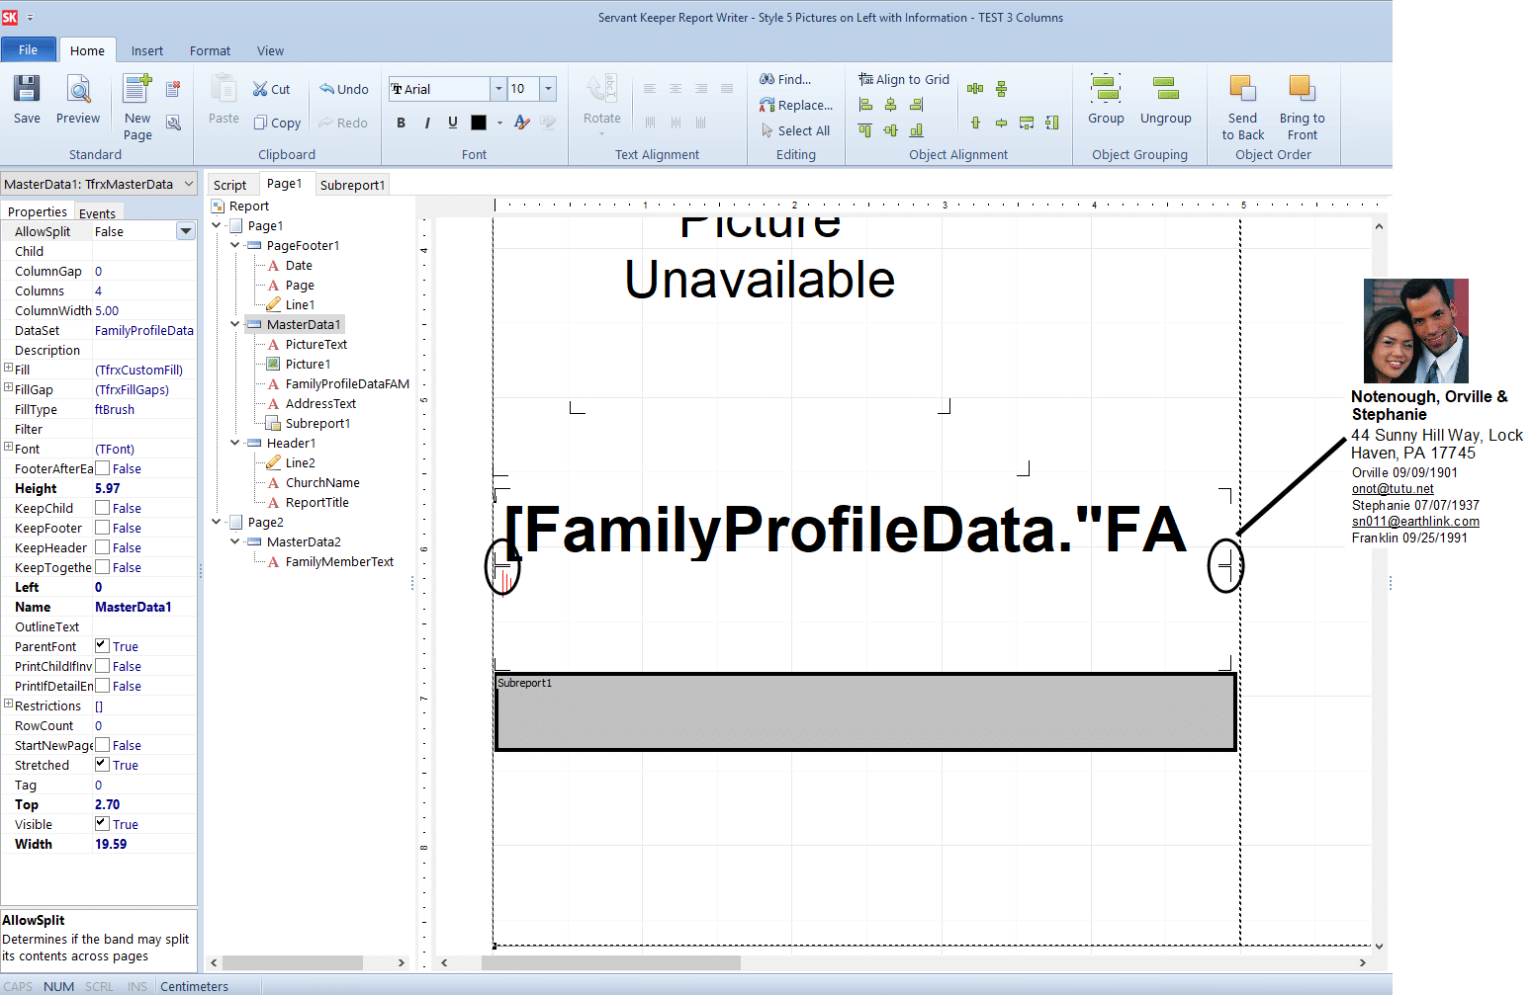Viewport: 1533px width, 995px height.
Task: Open the Insert ribbon tab
Action: click(x=147, y=50)
